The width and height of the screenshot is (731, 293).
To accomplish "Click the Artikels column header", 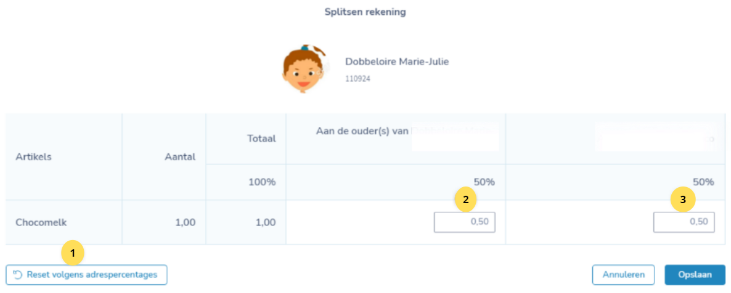I will tap(33, 156).
